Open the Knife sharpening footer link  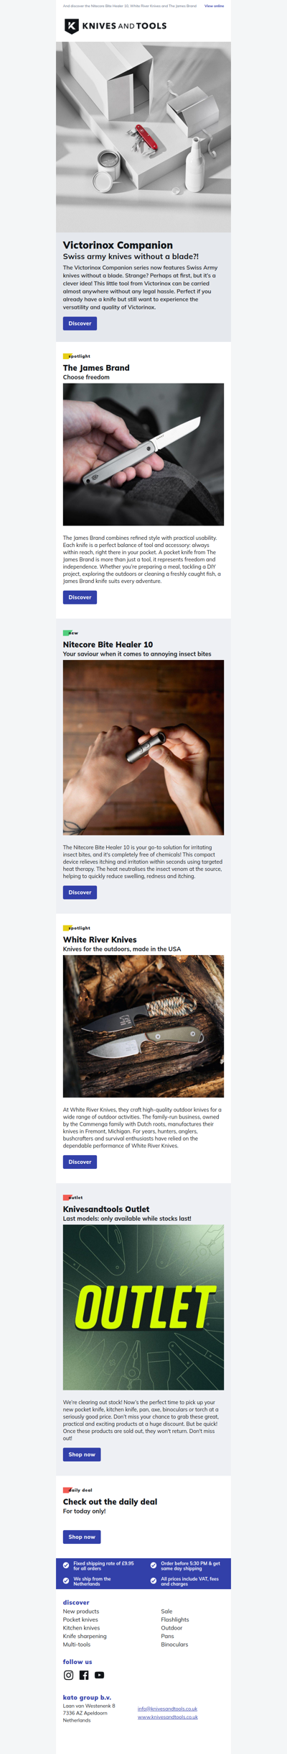[85, 1636]
